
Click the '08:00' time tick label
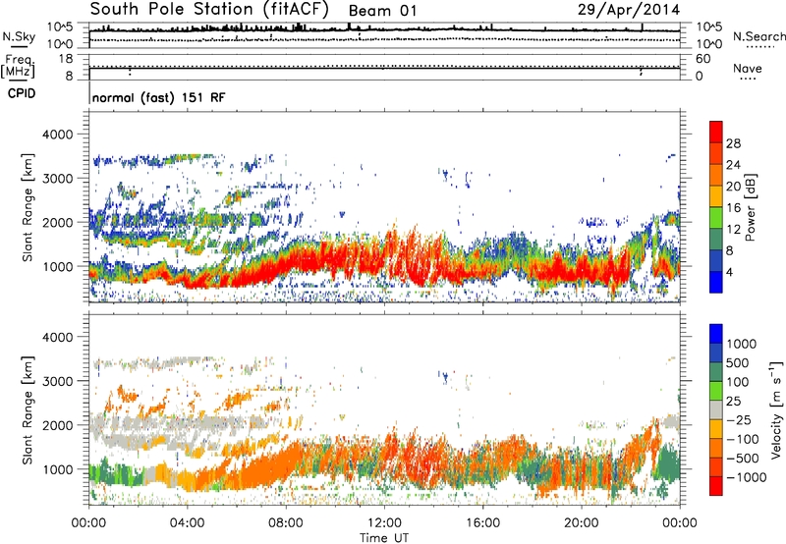coord(286,523)
